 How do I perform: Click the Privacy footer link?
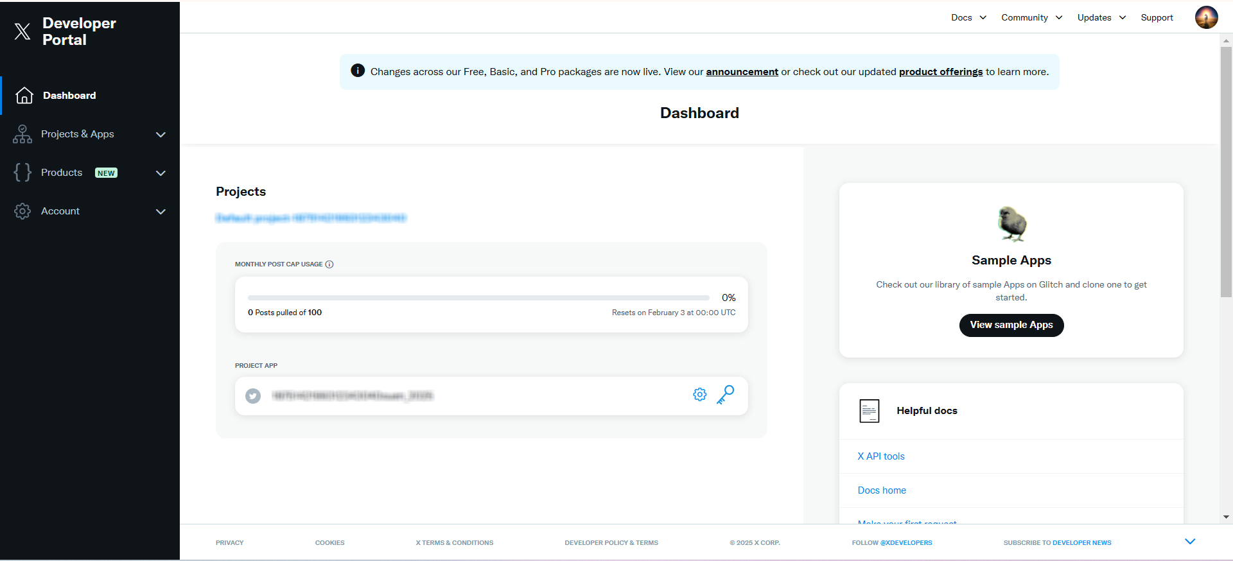click(229, 543)
